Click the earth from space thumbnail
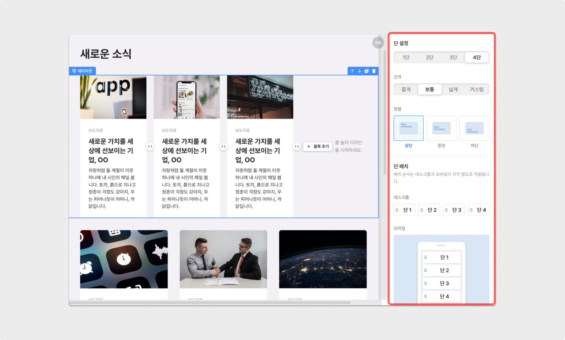This screenshot has width=565, height=340. click(x=323, y=259)
